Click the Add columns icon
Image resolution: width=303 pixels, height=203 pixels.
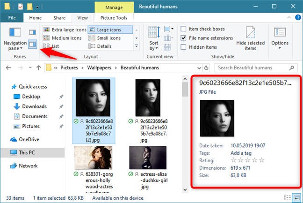(x=169, y=38)
